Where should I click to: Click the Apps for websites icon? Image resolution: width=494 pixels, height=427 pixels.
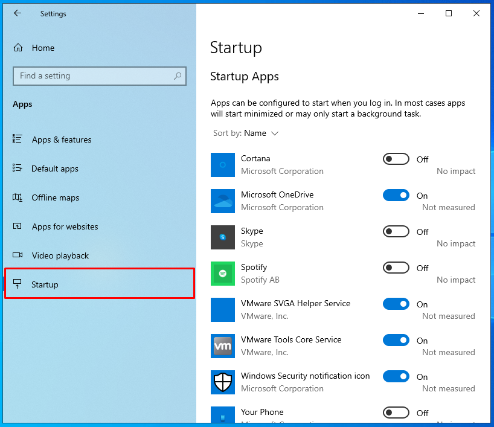click(17, 226)
